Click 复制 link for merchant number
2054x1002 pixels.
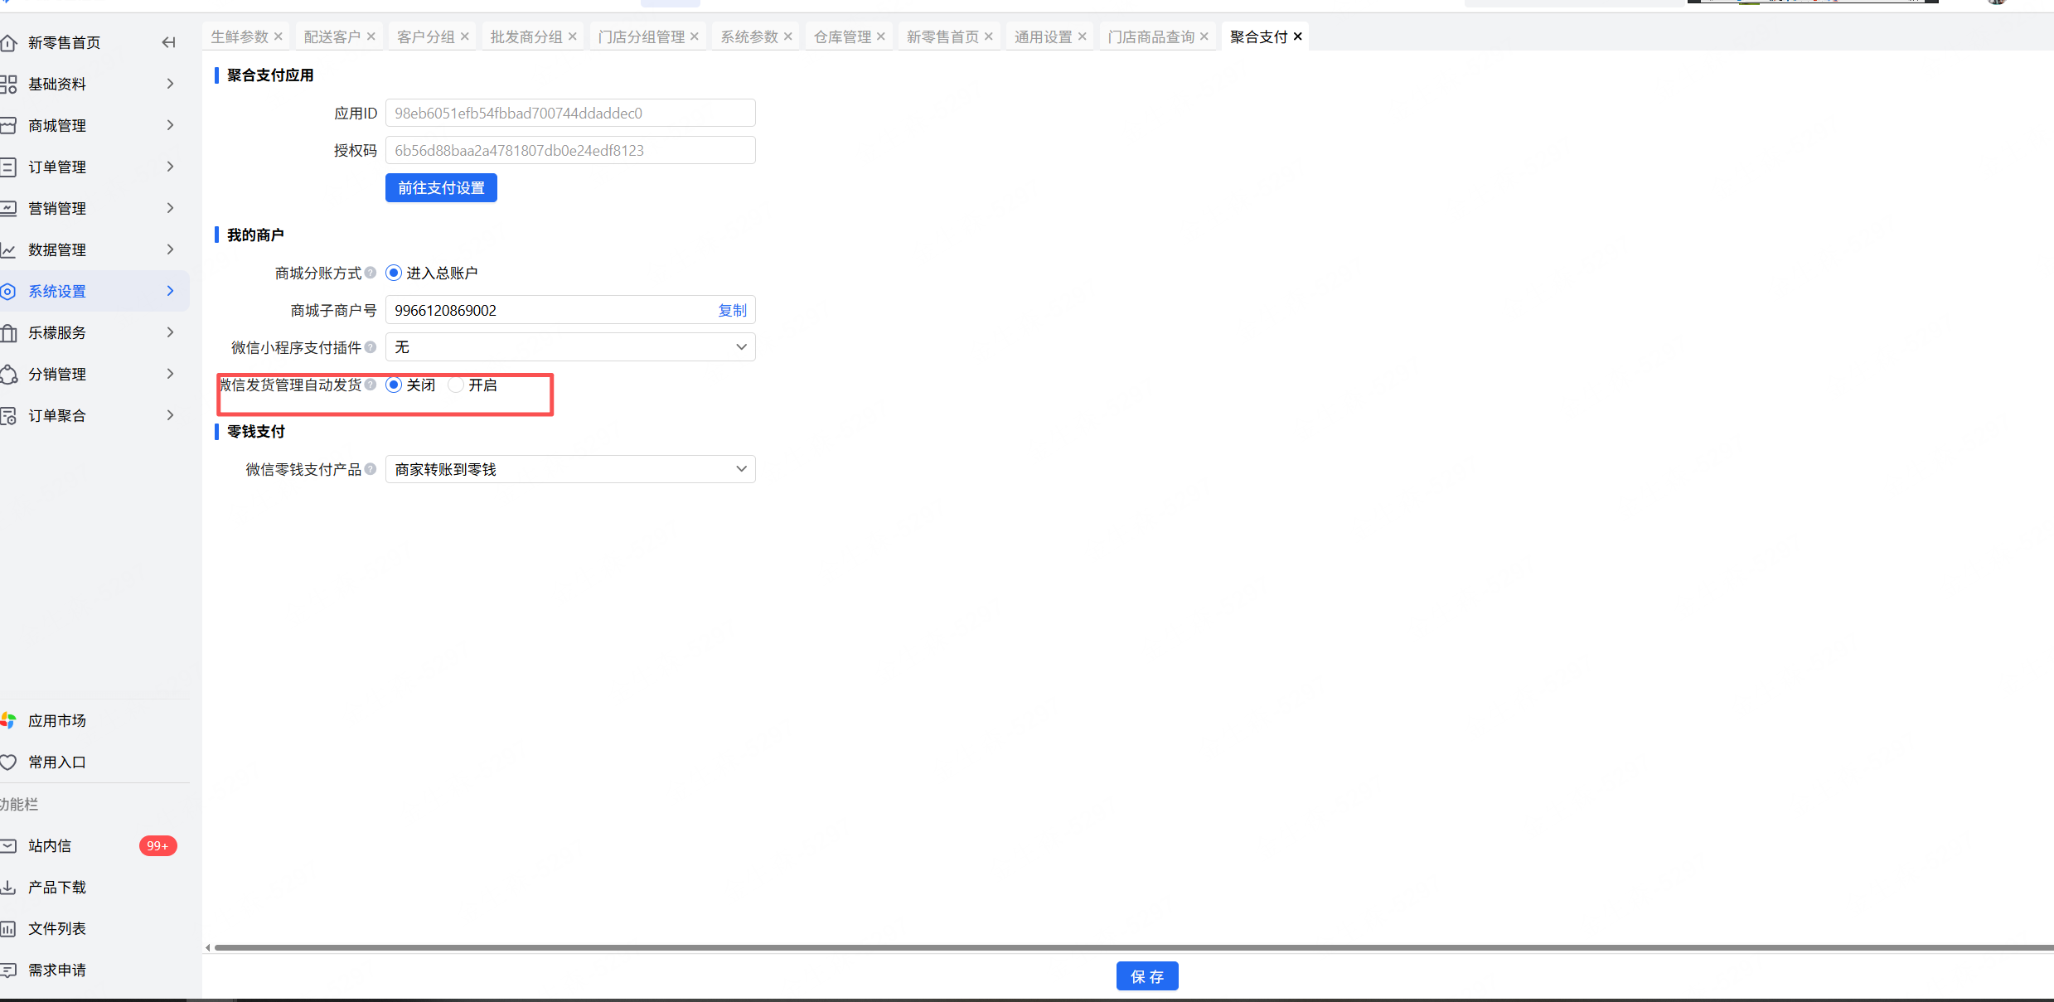coord(732,310)
